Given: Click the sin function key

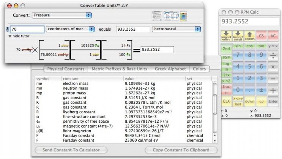Looking at the screenshot, I should tap(238, 46).
